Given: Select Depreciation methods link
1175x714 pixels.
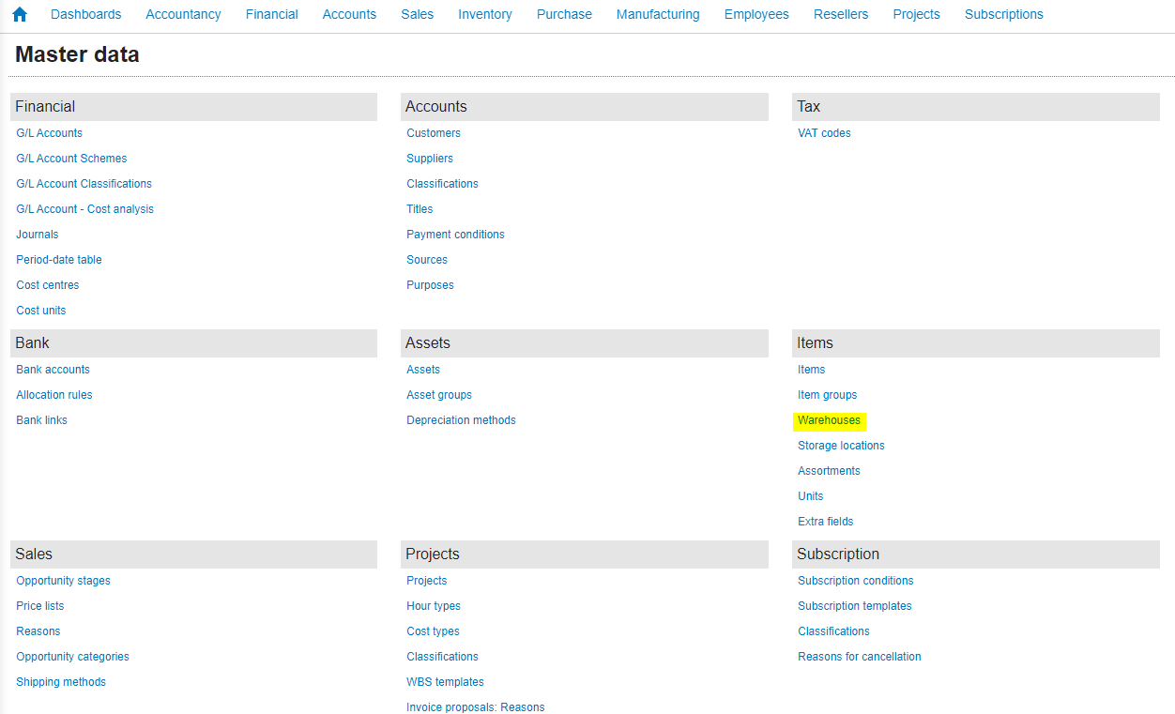Looking at the screenshot, I should point(461,420).
